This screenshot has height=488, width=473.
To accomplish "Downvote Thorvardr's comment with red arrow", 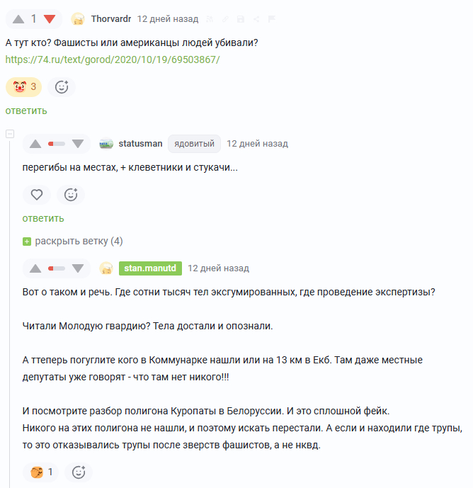I will tap(50, 19).
